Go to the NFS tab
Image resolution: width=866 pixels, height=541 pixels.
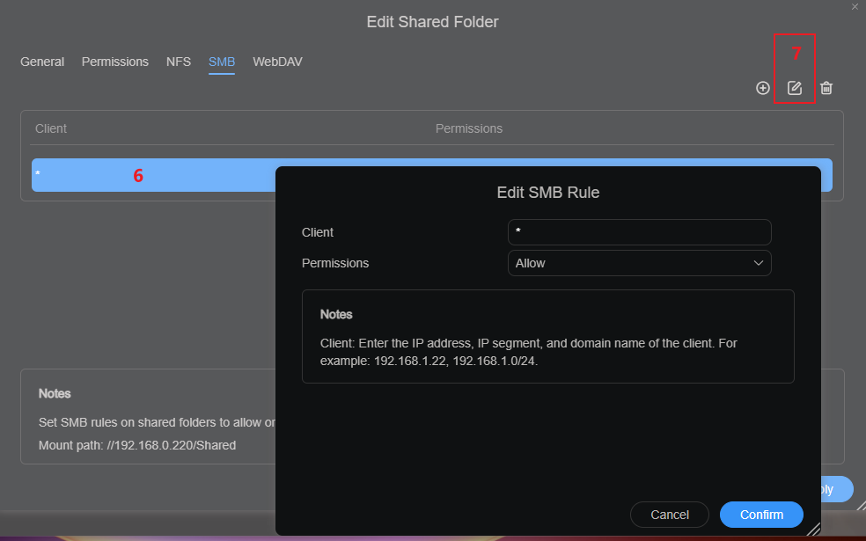click(x=179, y=62)
